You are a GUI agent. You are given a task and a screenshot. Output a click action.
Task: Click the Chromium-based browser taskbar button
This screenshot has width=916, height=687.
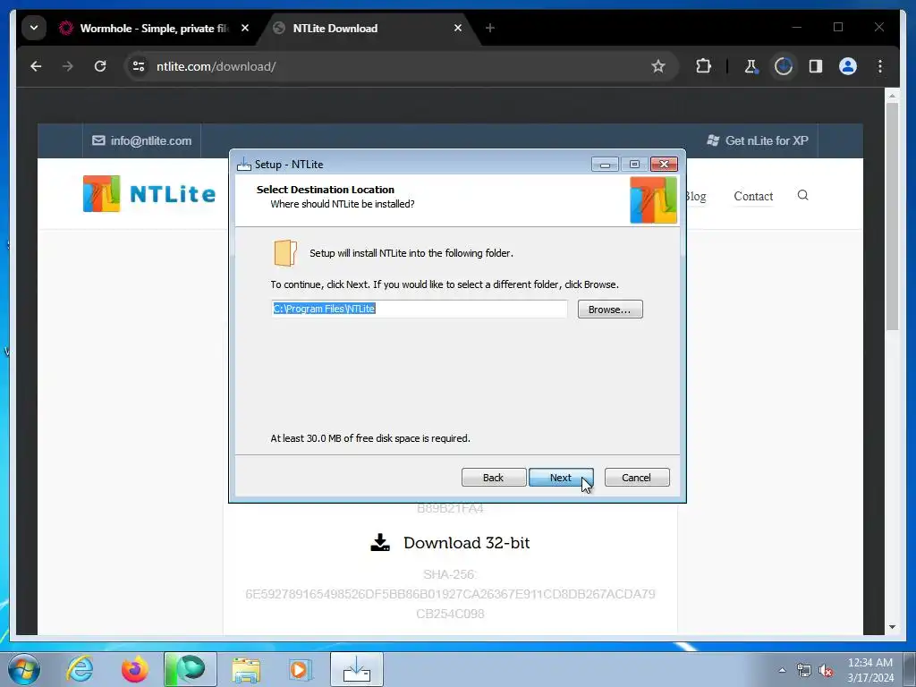[191, 669]
